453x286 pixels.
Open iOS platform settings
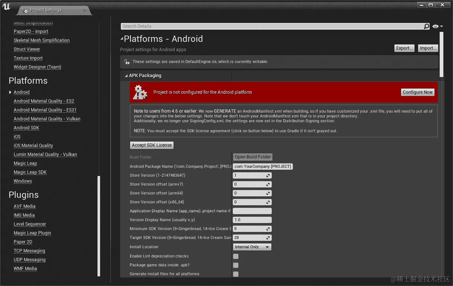pos(17,137)
